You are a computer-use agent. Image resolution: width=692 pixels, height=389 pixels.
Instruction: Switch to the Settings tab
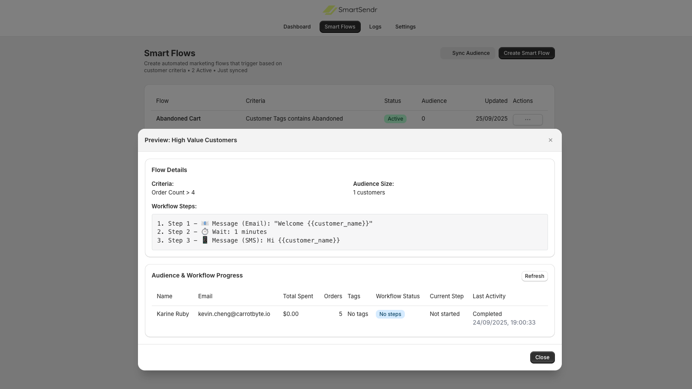(405, 27)
